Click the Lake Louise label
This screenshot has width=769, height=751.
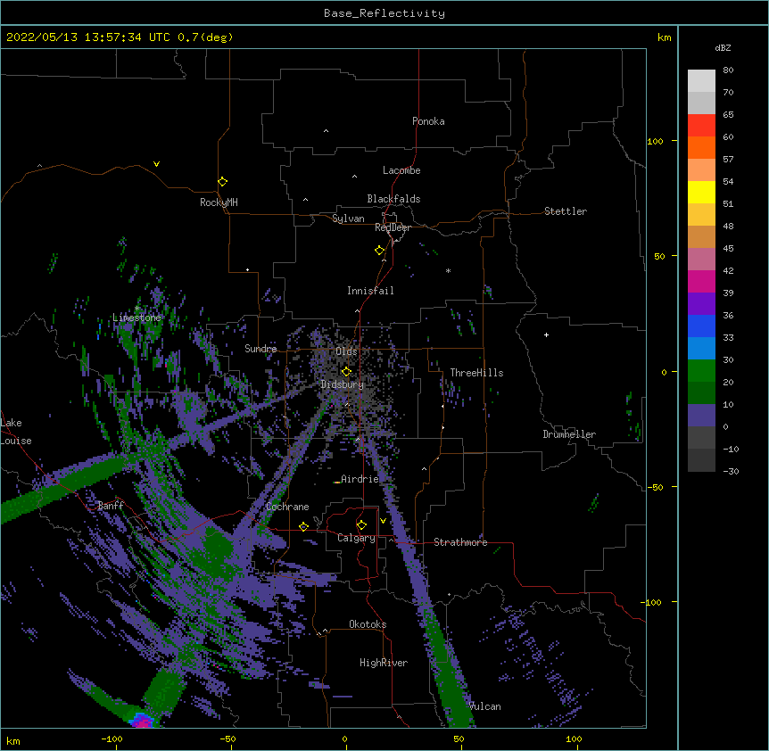pos(14,432)
